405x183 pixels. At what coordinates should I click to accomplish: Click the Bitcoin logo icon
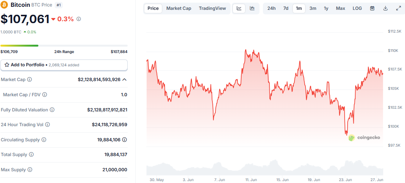[5, 5]
